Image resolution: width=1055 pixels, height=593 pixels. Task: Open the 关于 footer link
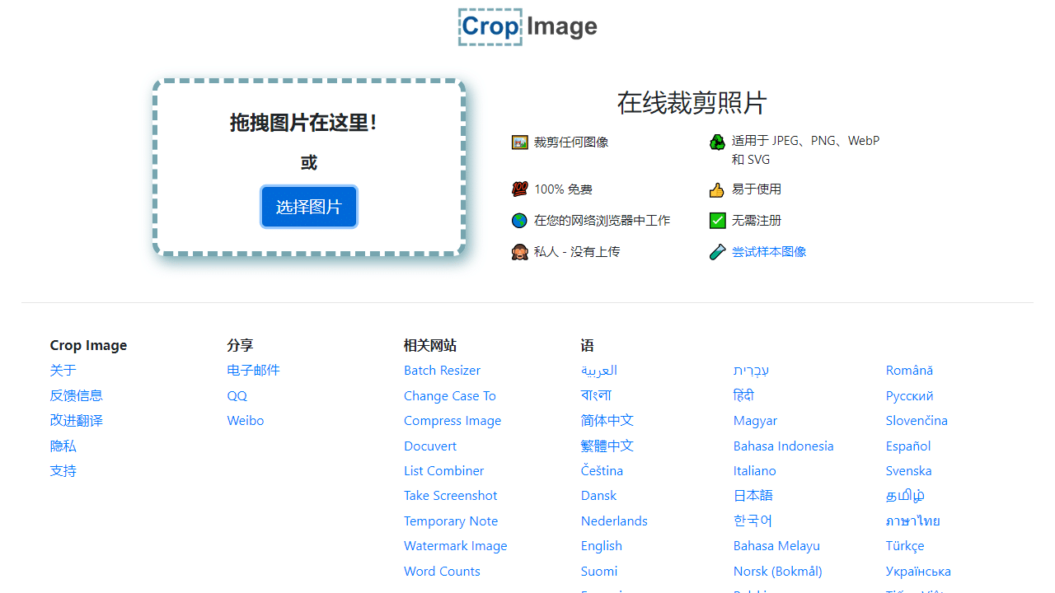tap(63, 371)
